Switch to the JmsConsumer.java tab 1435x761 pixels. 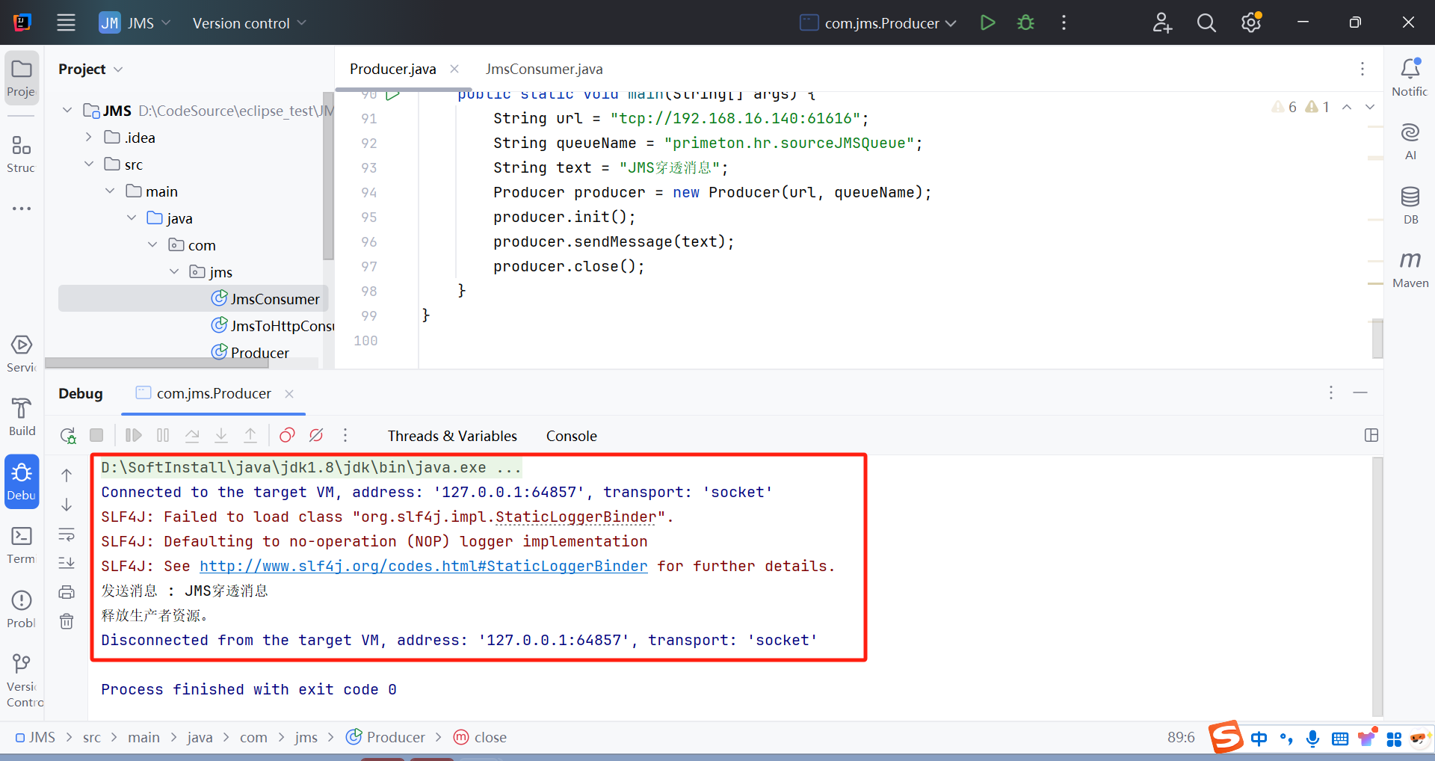tap(543, 70)
